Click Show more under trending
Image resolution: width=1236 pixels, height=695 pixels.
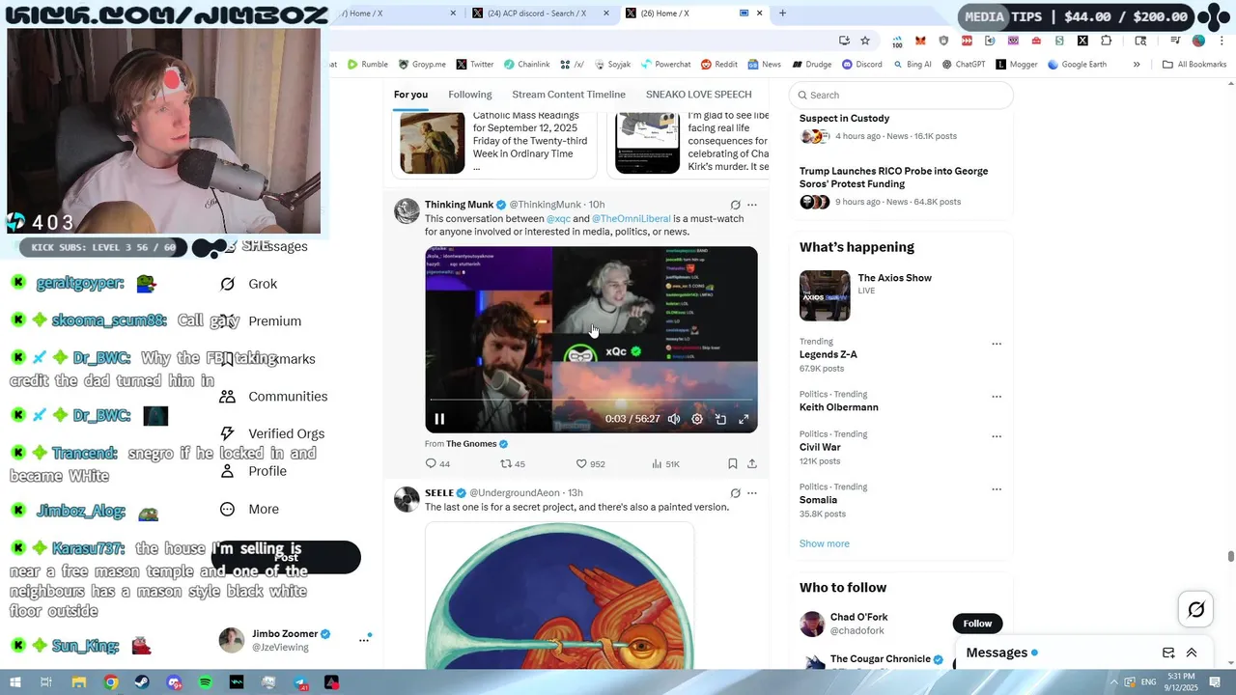point(825,543)
